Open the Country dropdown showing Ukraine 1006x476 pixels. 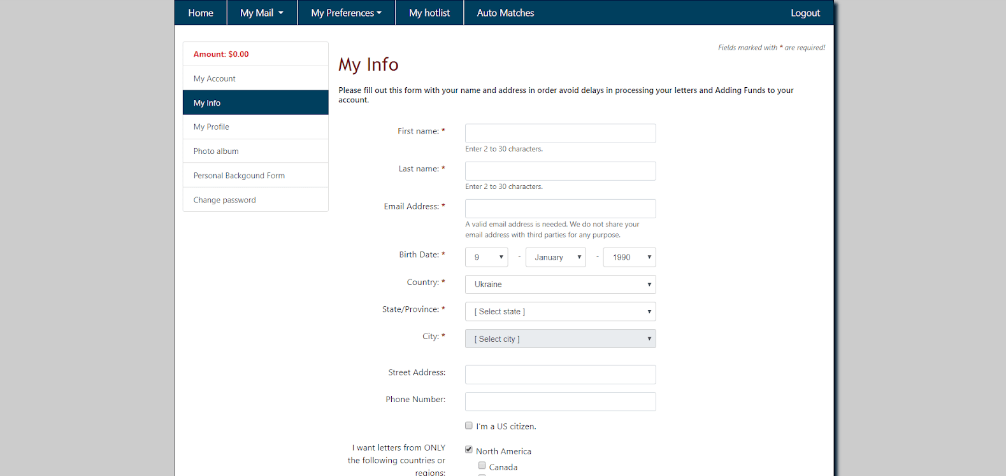click(561, 284)
